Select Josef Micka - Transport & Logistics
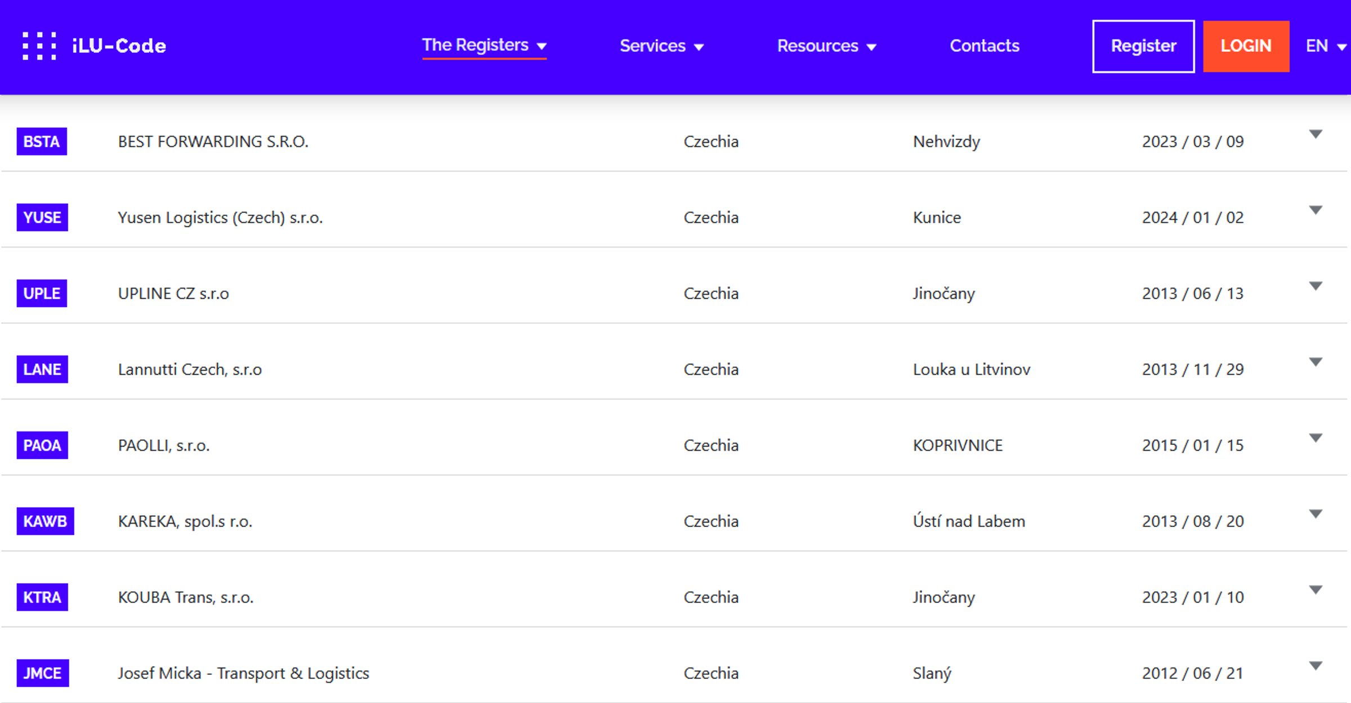 tap(244, 673)
